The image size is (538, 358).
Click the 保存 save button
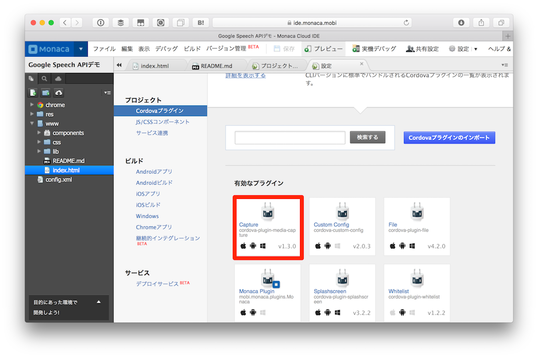pyautogui.click(x=284, y=49)
